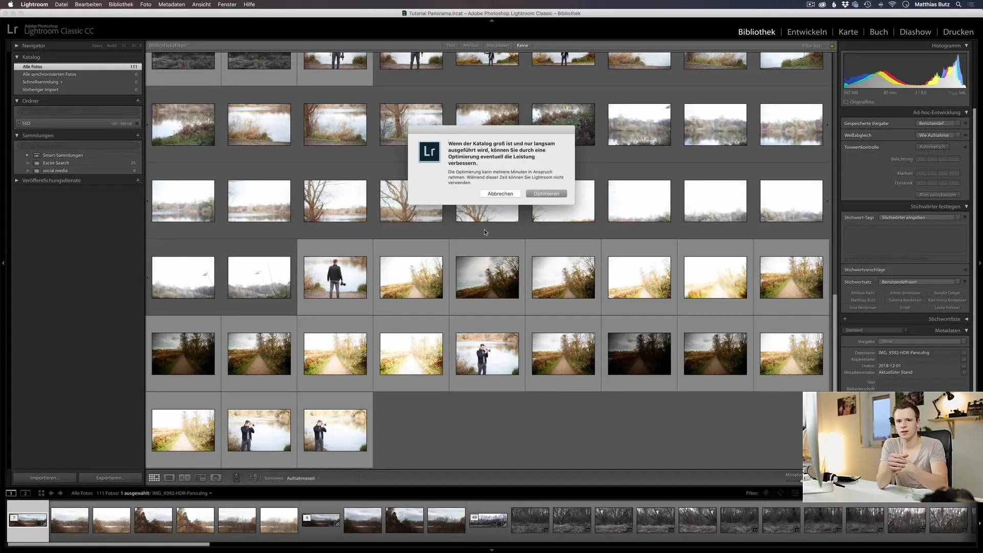This screenshot has width=983, height=553.
Task: Click the filmstrip grid shortcut icon
Action: click(x=41, y=493)
